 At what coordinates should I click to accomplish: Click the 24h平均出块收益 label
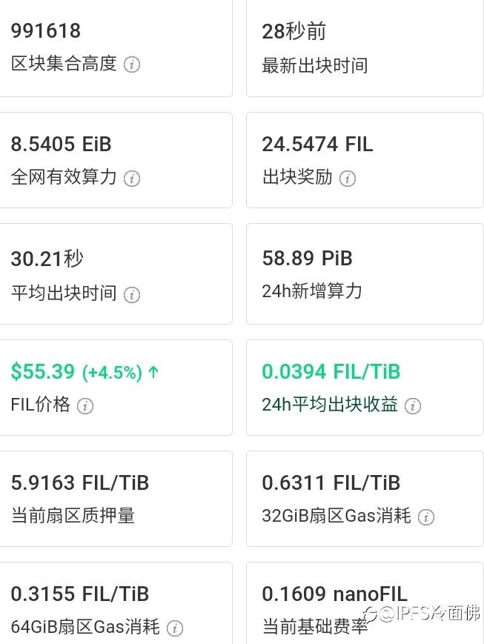coord(330,405)
